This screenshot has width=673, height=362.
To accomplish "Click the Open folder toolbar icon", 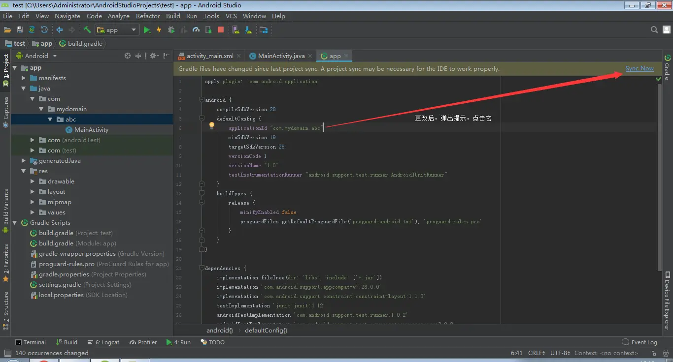I will tap(7, 30).
